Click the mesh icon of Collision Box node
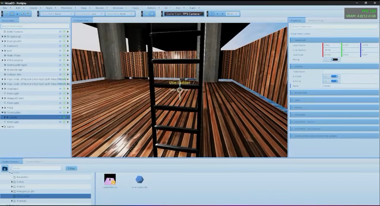Screen dimensions: 380x206 tap(5, 74)
